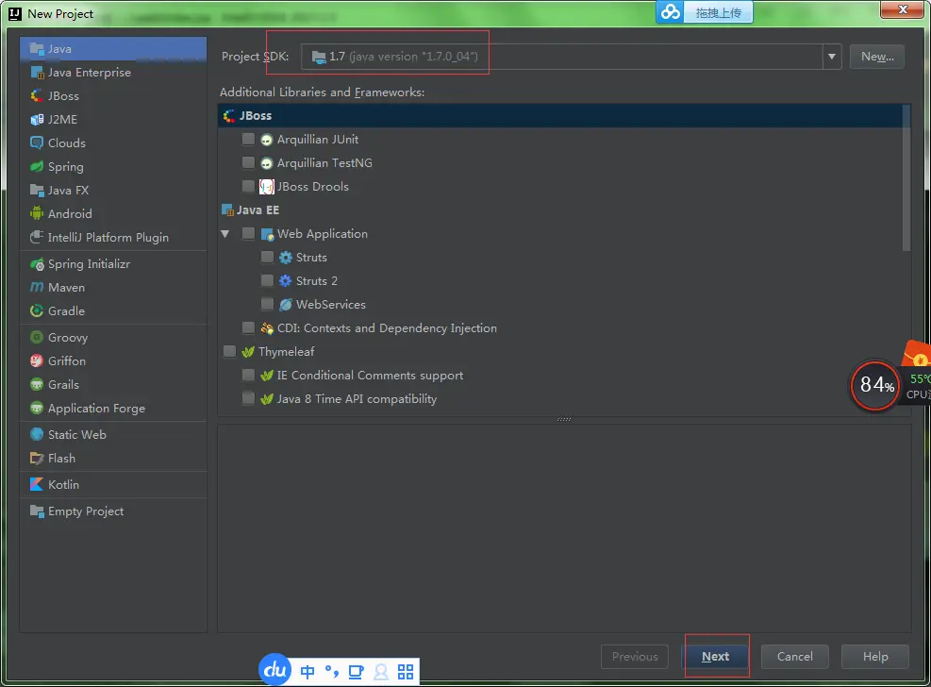Open the Project SDK dropdown arrow
The width and height of the screenshot is (931, 687).
point(832,57)
